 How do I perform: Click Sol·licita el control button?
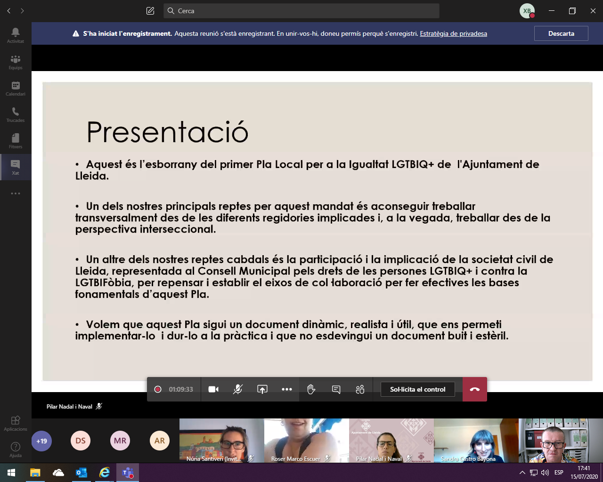417,389
